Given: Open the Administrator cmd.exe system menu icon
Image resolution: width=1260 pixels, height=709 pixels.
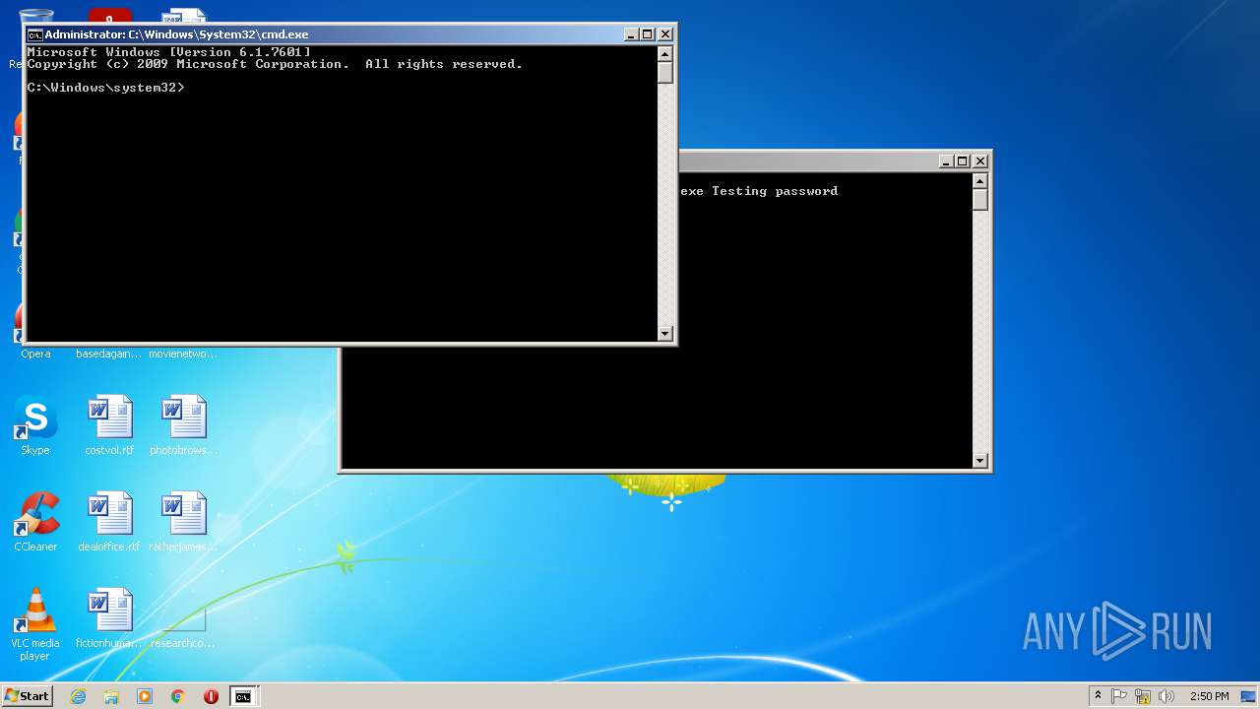Looking at the screenshot, I should coord(34,34).
